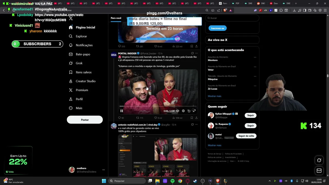Click the Inscrever-se button
329x185 pixels.
217,28
